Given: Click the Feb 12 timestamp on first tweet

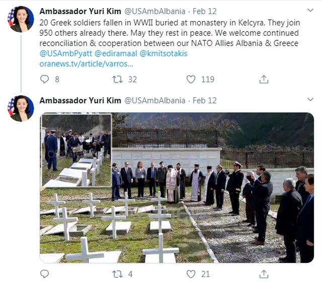Looking at the screenshot, I should [205, 11].
